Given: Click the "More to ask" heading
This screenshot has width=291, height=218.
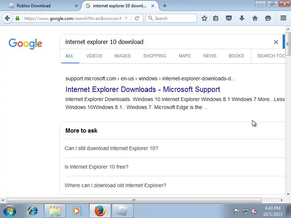Looking at the screenshot, I should (81, 130).
